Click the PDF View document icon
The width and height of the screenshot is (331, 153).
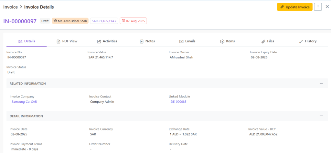(x=59, y=41)
